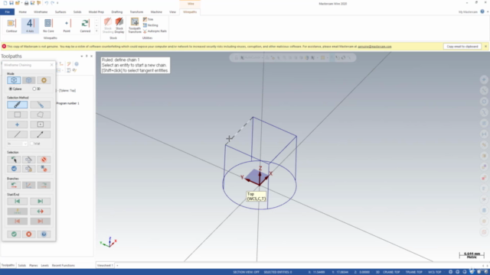The width and height of the screenshot is (490, 275).
Task: Choose Area selection method
Action: (x=41, y=125)
